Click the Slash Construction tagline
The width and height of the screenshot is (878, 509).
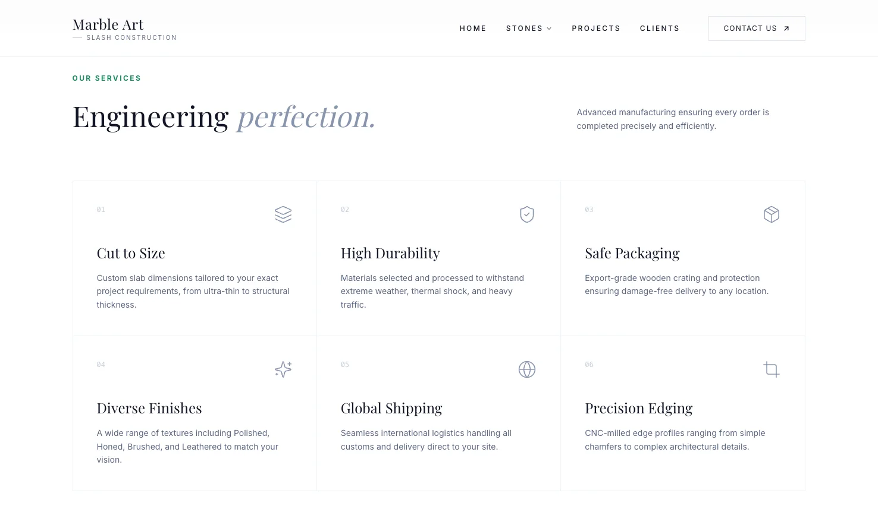131,38
